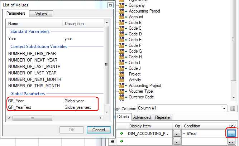Image resolution: width=239 pixels, height=146 pixels.
Task: Select Voucher Type in the dimension tree
Action: pos(141,91)
